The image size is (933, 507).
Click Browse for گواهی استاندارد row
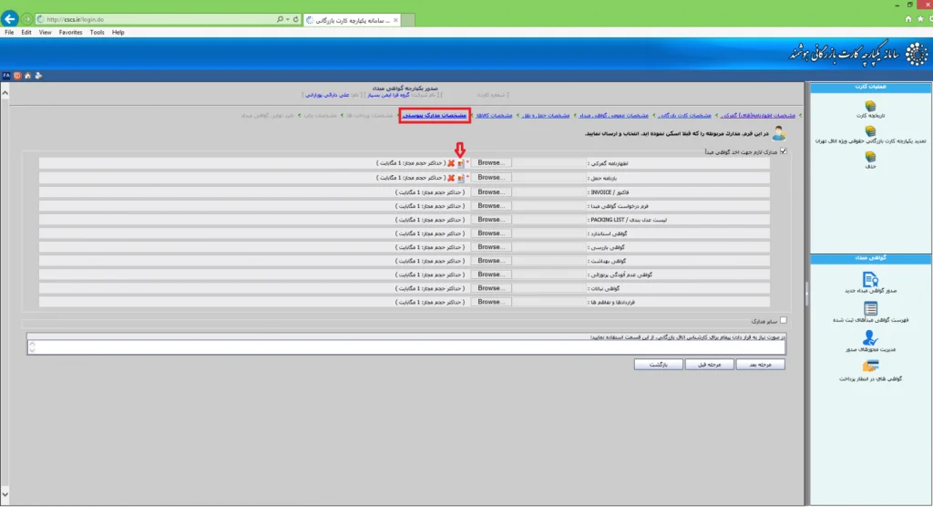[491, 233]
